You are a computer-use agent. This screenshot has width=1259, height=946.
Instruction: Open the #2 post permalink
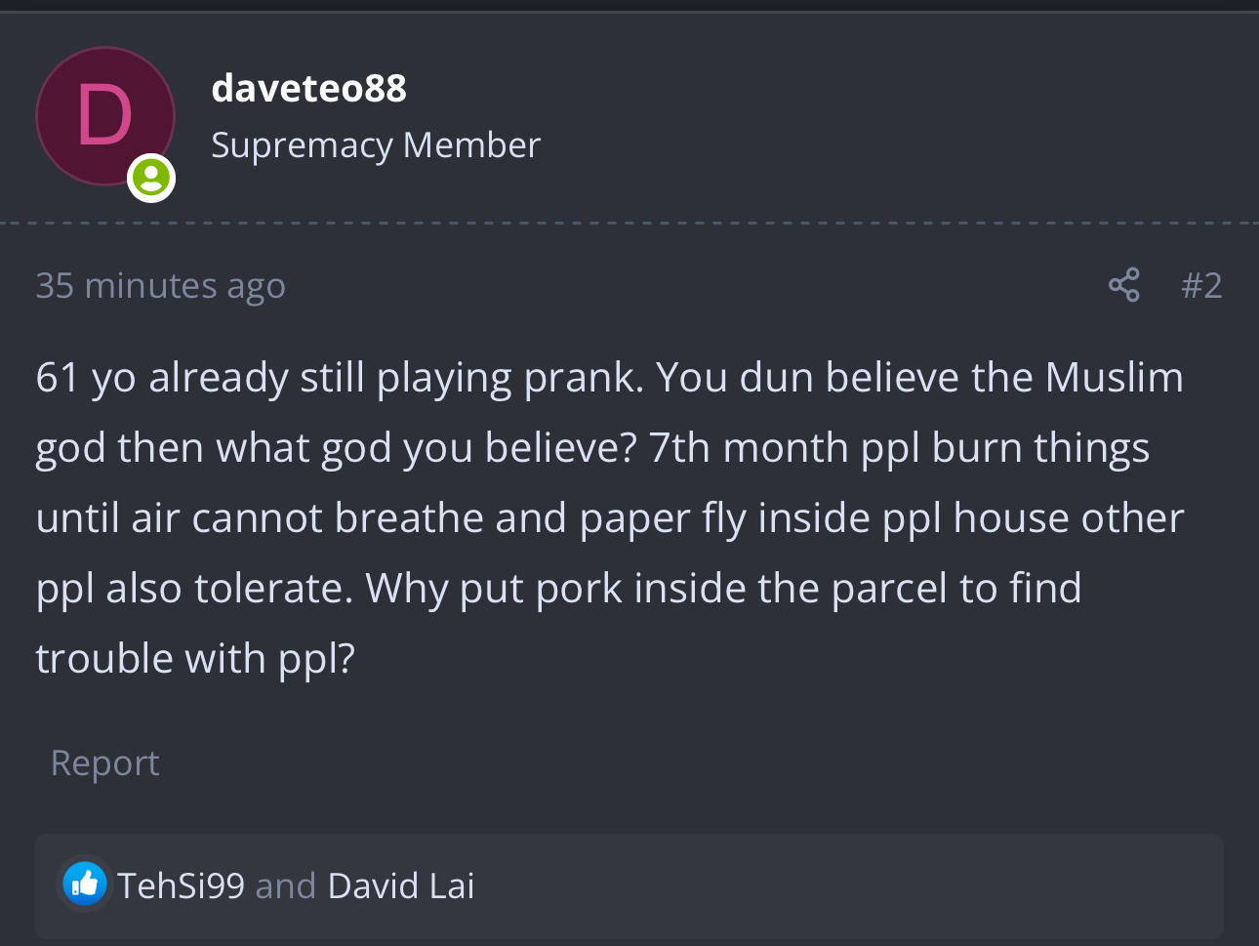click(x=1201, y=285)
